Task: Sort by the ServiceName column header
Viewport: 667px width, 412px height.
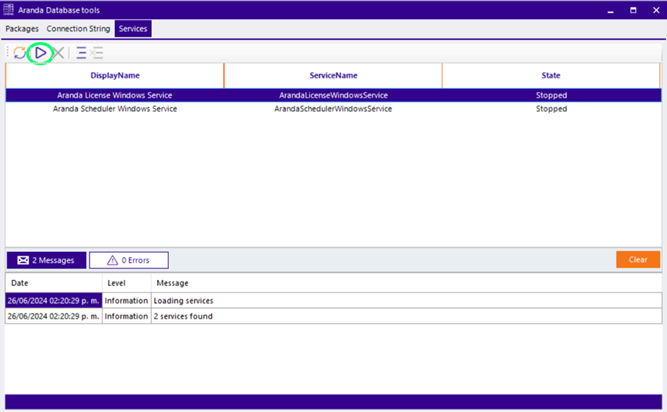Action: pos(333,76)
